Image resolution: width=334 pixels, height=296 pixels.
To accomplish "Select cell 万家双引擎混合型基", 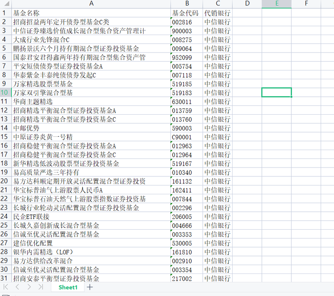I will click(x=91, y=93).
